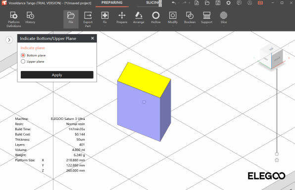Select the Modify tool
Screen dimensions: 295x190
tap(173, 19)
